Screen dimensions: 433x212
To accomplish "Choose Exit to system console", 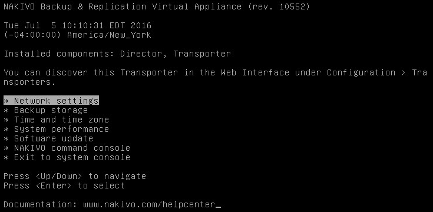I will point(67,157).
